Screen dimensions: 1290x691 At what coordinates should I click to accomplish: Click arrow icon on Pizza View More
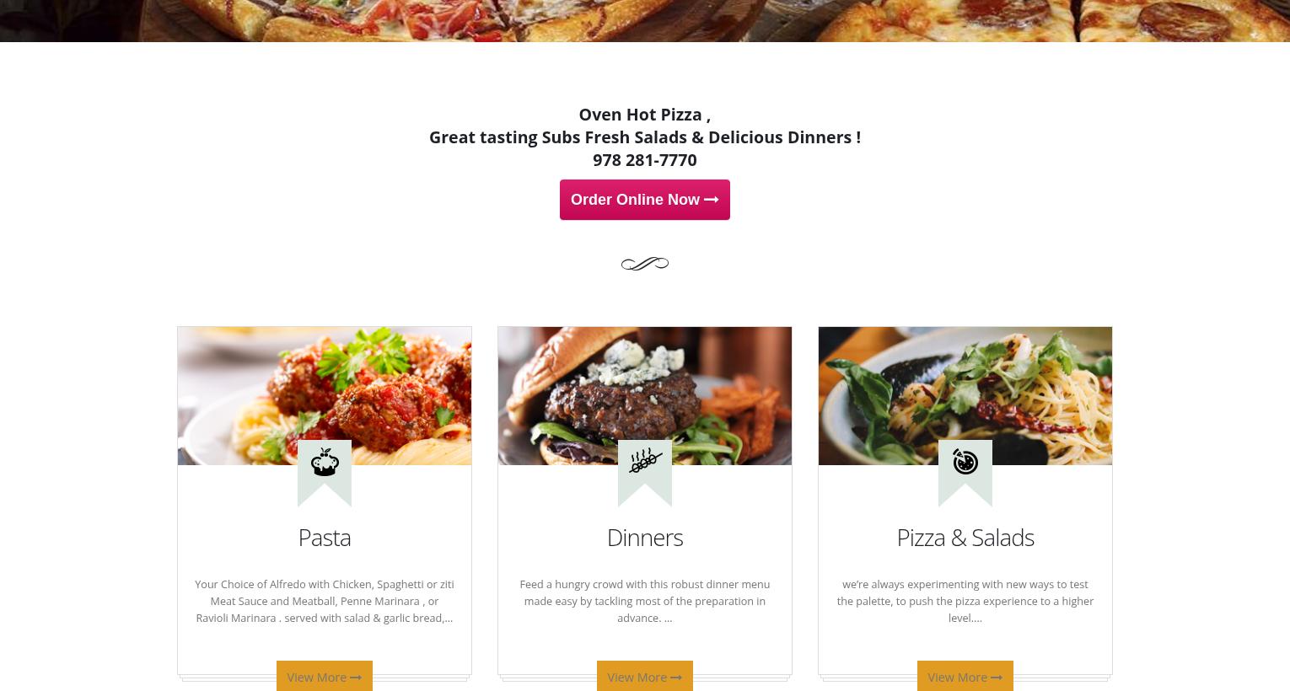[997, 678]
